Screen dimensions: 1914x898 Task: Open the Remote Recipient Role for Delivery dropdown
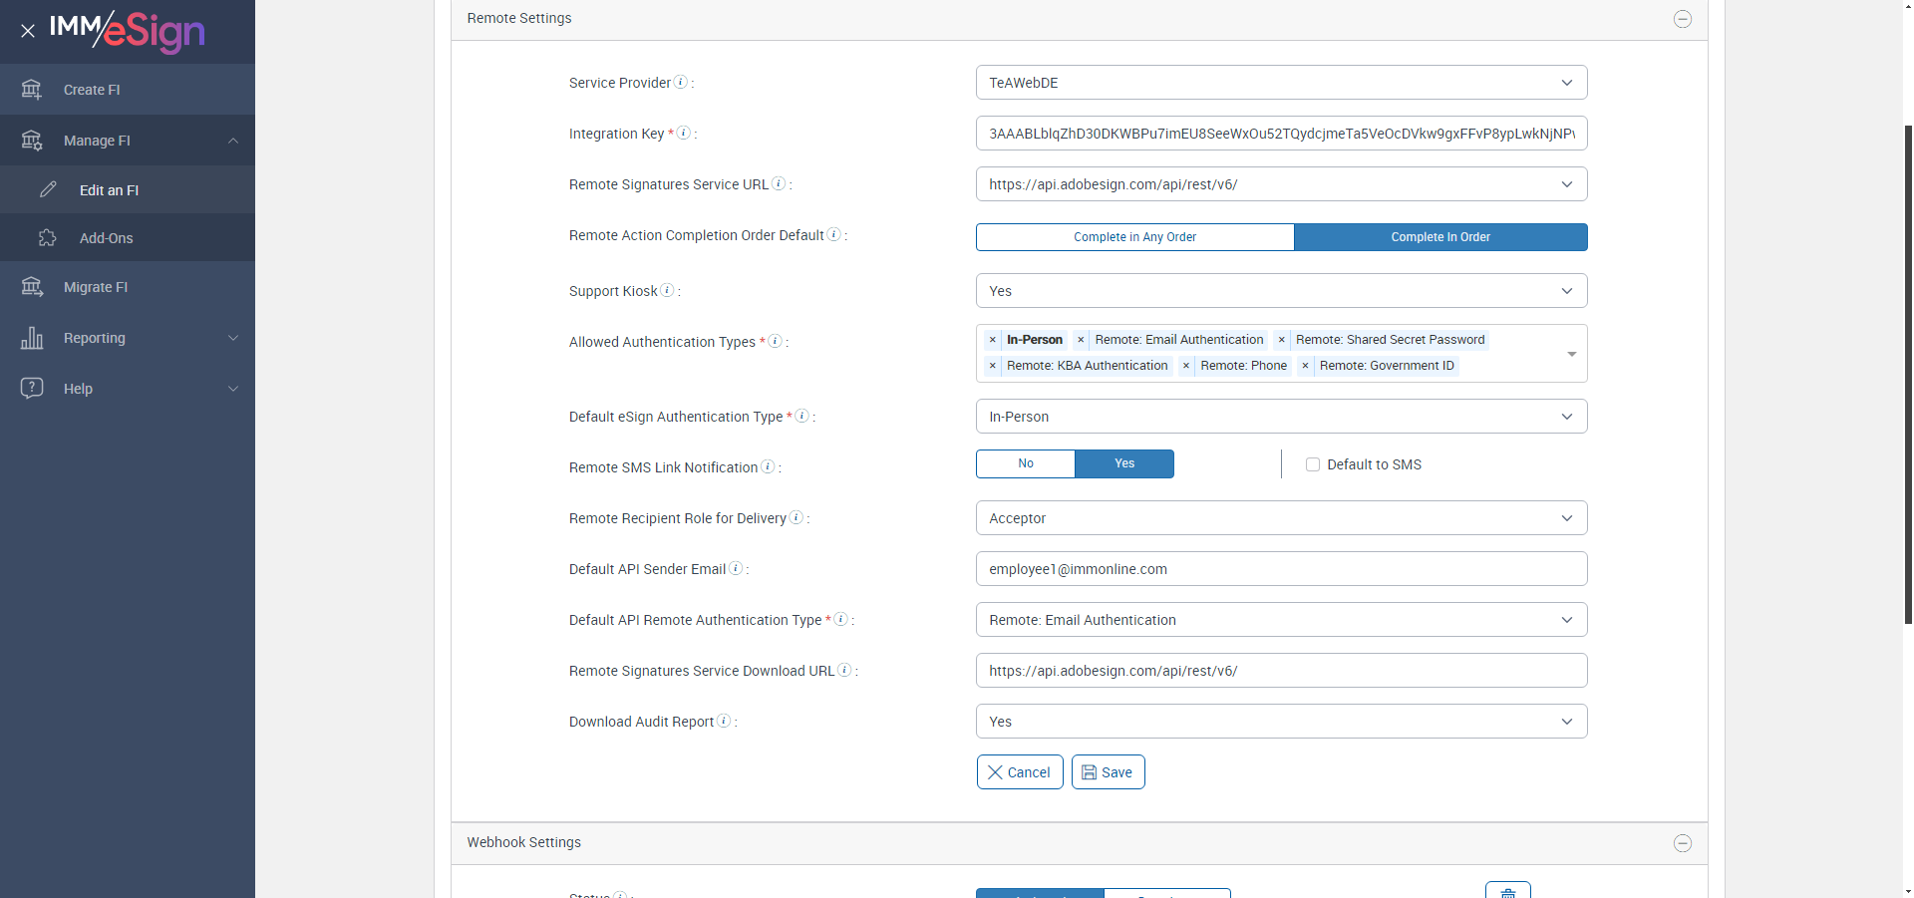1281,518
